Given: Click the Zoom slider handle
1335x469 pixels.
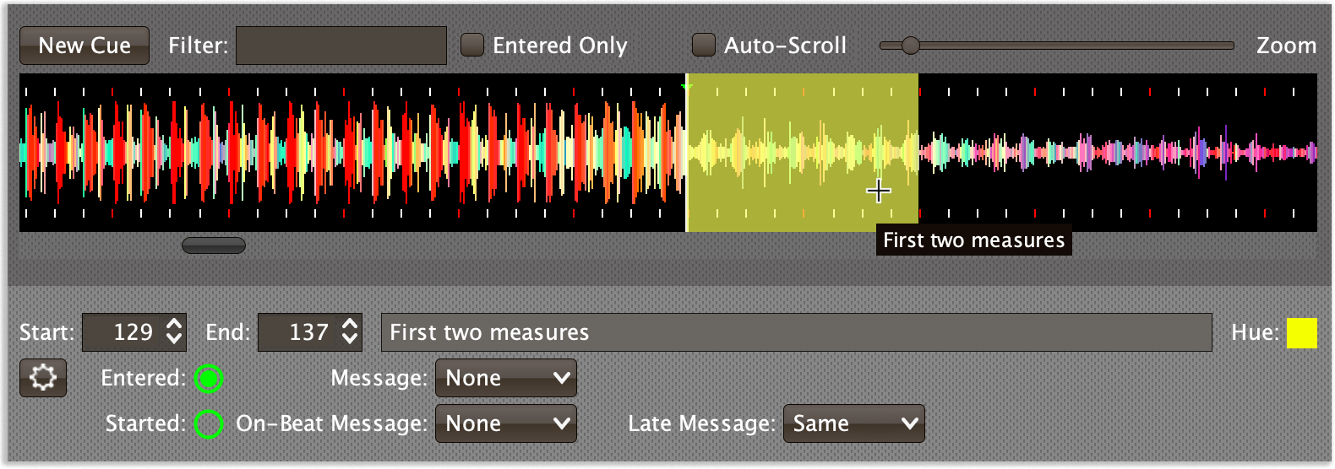Looking at the screenshot, I should coord(910,46).
